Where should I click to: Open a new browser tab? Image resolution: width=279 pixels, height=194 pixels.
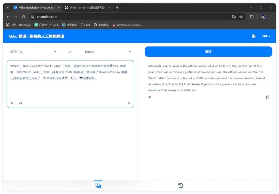(117, 8)
